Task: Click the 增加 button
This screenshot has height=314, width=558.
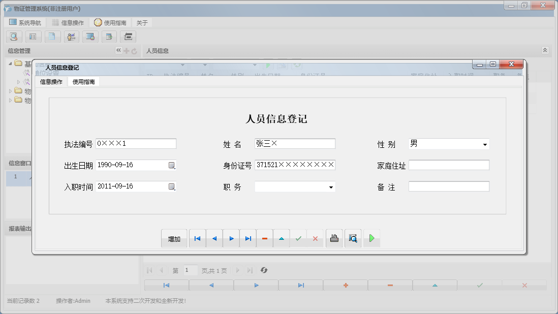Action: 174,239
